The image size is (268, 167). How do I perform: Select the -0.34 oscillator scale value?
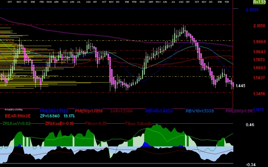251,165
